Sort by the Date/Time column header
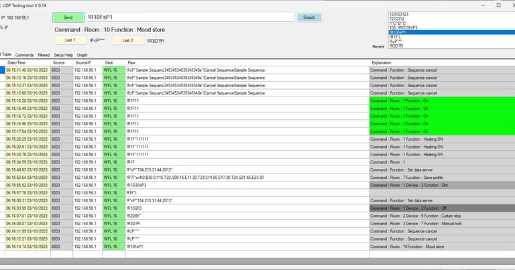The height and width of the screenshot is (270, 515). 27,63
